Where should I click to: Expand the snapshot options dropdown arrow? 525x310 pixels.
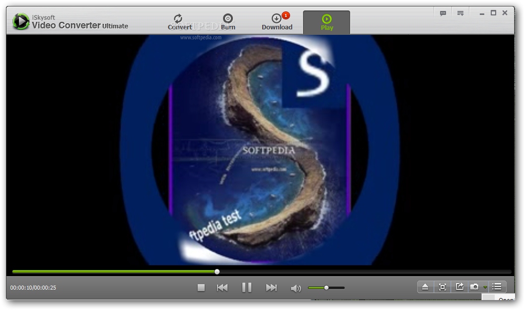point(485,287)
